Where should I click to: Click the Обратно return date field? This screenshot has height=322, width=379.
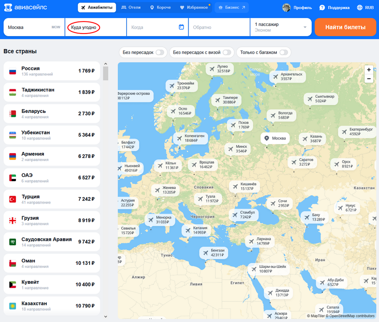(x=218, y=27)
